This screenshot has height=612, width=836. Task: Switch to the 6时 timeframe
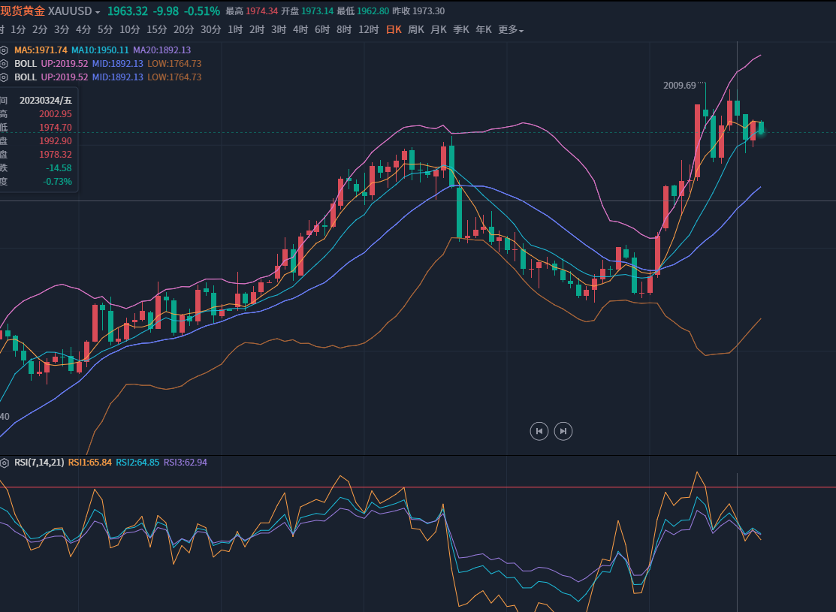pyautogui.click(x=322, y=30)
